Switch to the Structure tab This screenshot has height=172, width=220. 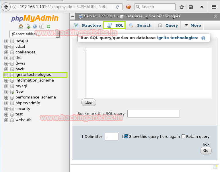coord(87,26)
